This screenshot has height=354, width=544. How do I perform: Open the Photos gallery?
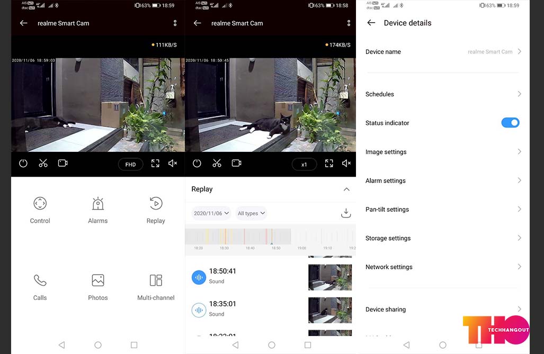click(98, 287)
